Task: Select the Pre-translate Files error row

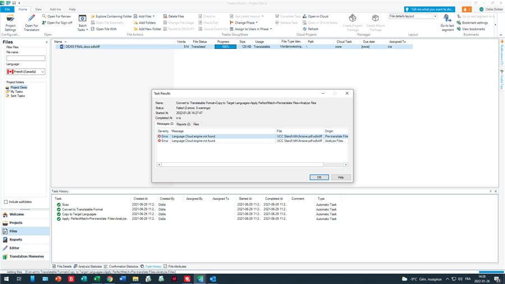Action: point(252,136)
